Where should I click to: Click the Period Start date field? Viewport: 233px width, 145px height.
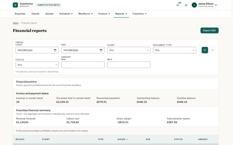point(37,50)
